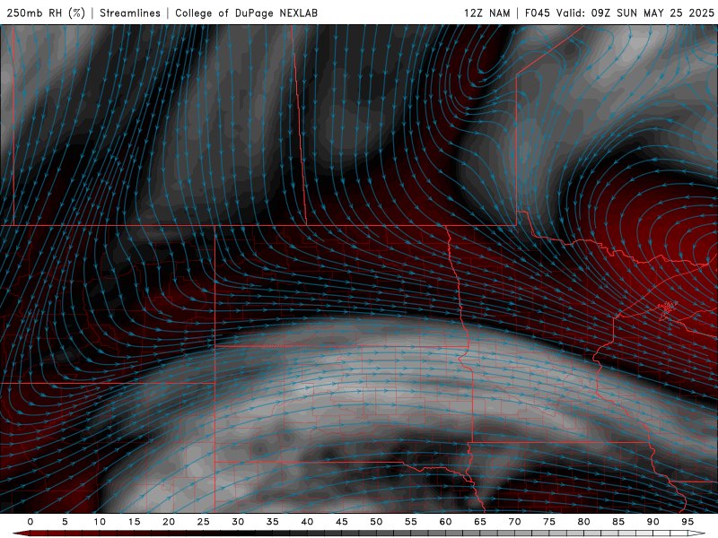Click the "95" value on color scale
The width and height of the screenshot is (718, 538).
coord(687,522)
